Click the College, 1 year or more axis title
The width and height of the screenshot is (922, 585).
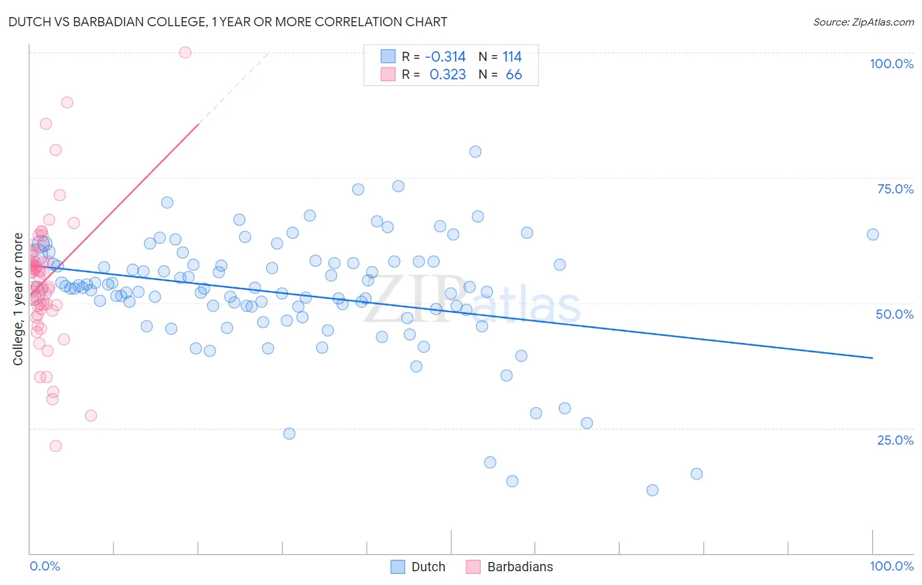point(18,299)
